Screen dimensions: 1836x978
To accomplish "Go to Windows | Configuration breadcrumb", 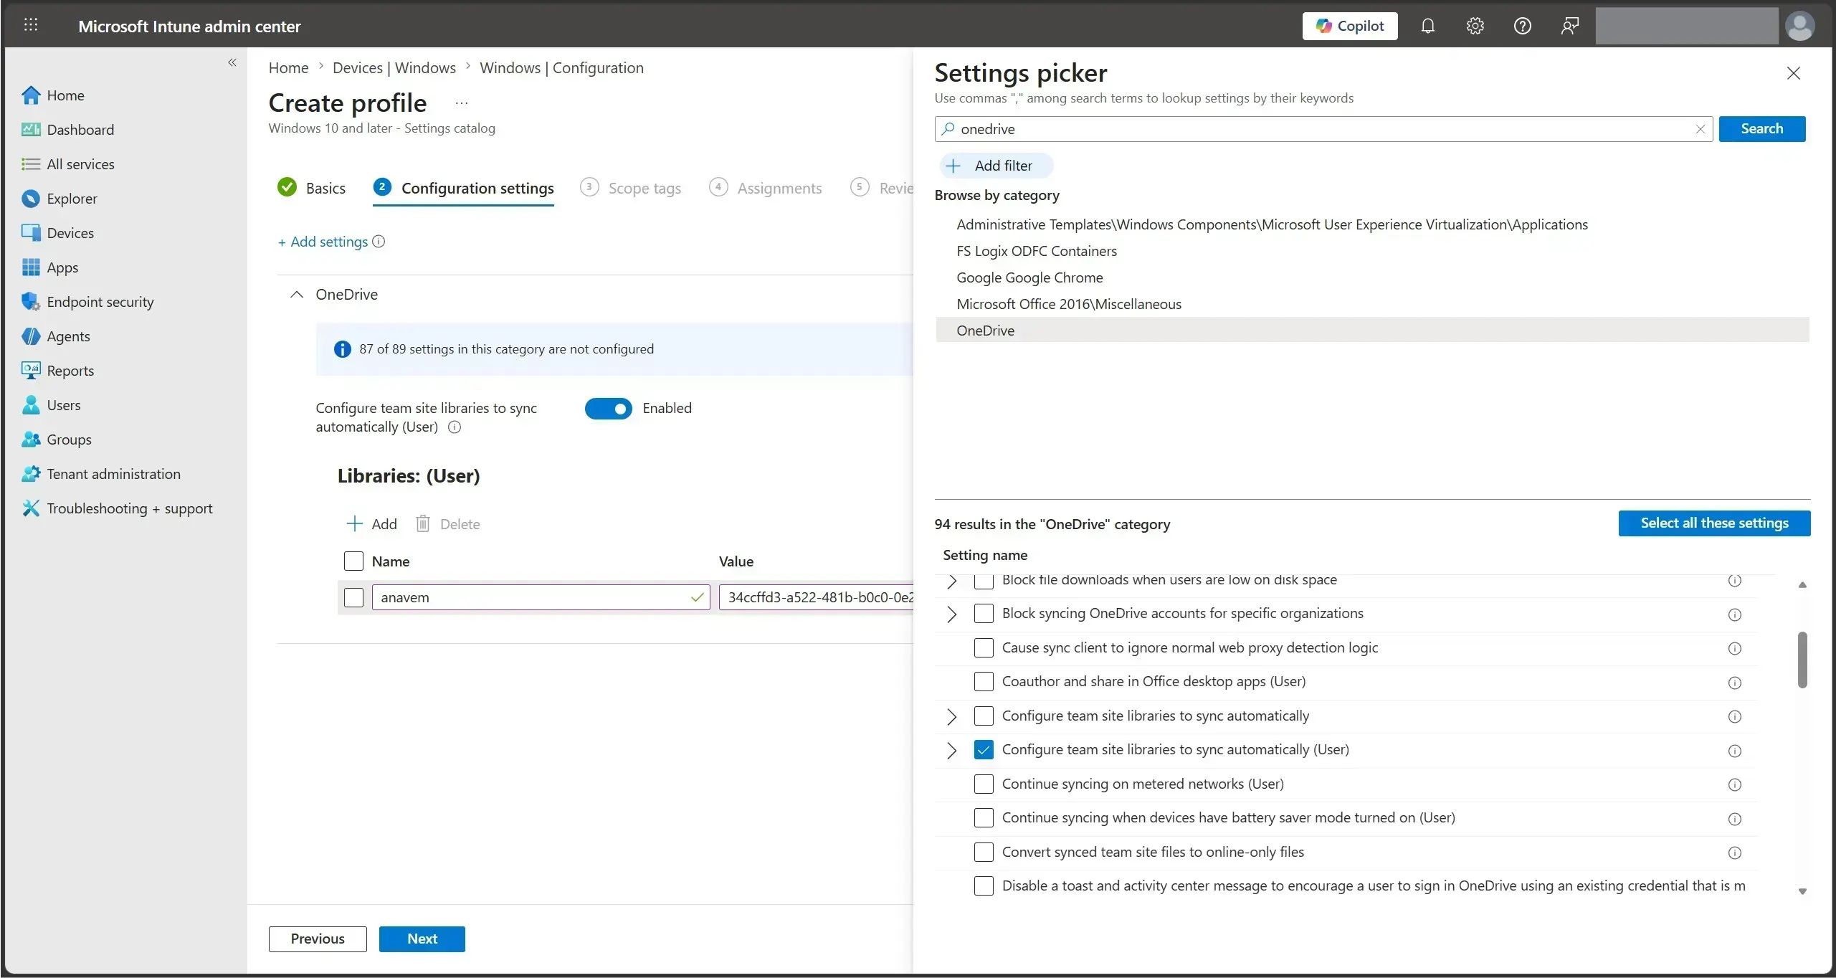I will point(561,68).
